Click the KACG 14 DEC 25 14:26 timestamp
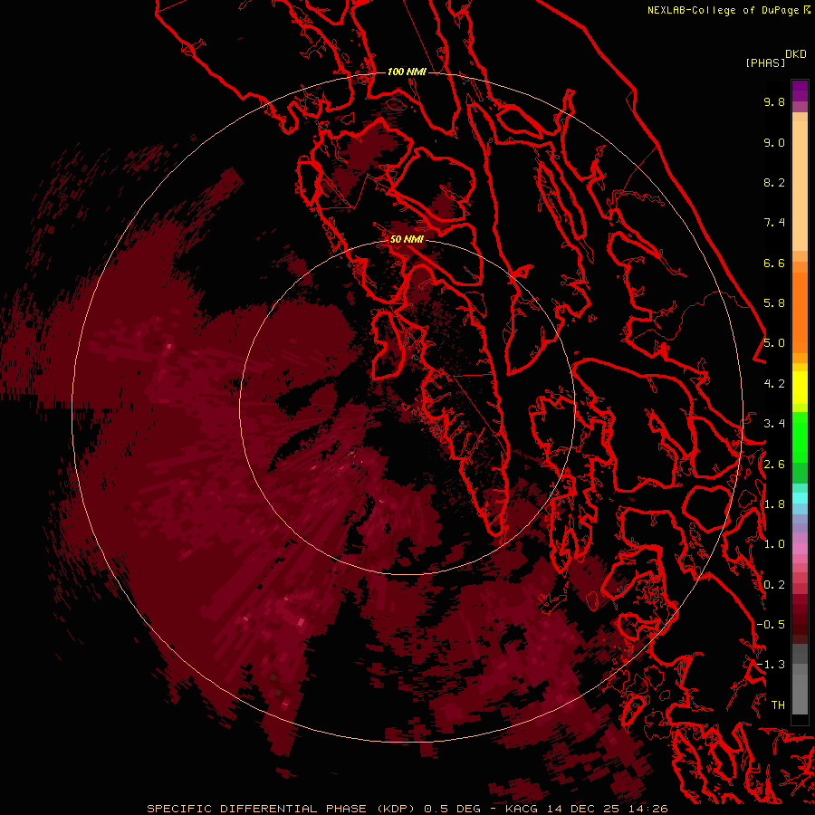This screenshot has height=815, width=815. [x=587, y=809]
